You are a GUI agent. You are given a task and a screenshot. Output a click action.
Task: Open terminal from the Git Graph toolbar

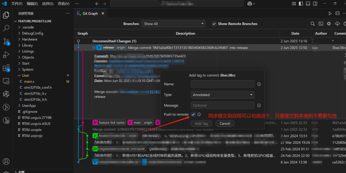click(321, 24)
